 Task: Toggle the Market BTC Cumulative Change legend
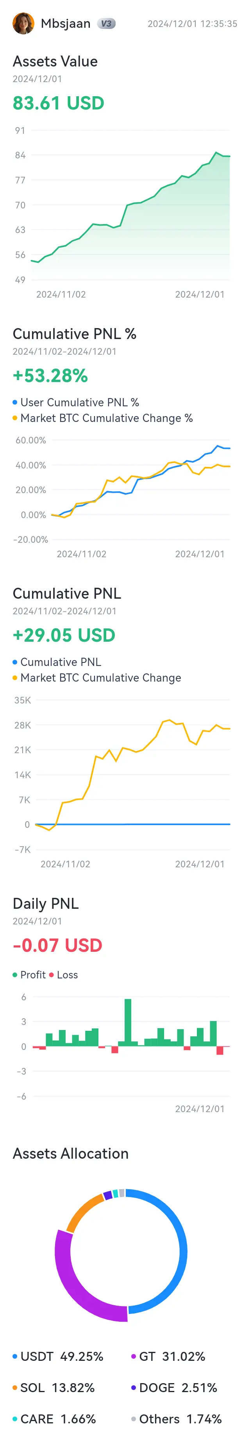click(x=97, y=677)
